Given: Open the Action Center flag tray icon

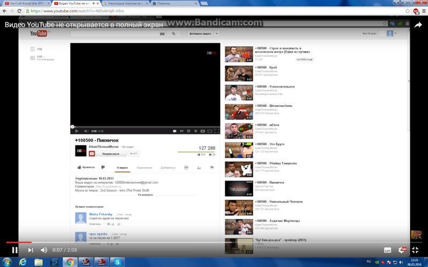Looking at the screenshot, I should [x=389, y=262].
